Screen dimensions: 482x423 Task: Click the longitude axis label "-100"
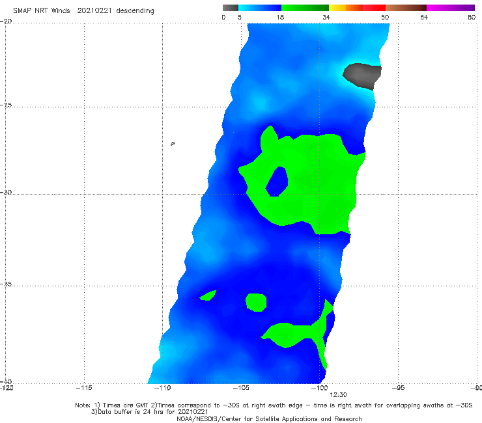pos(319,388)
